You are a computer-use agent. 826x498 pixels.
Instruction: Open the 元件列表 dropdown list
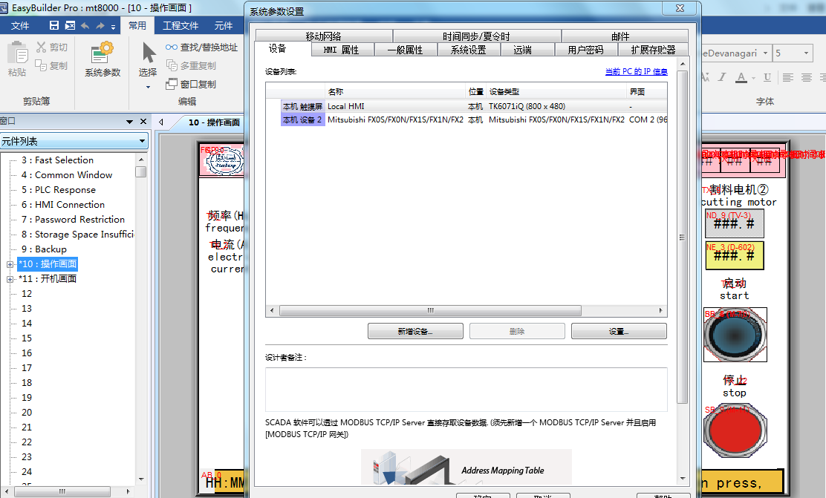point(143,141)
